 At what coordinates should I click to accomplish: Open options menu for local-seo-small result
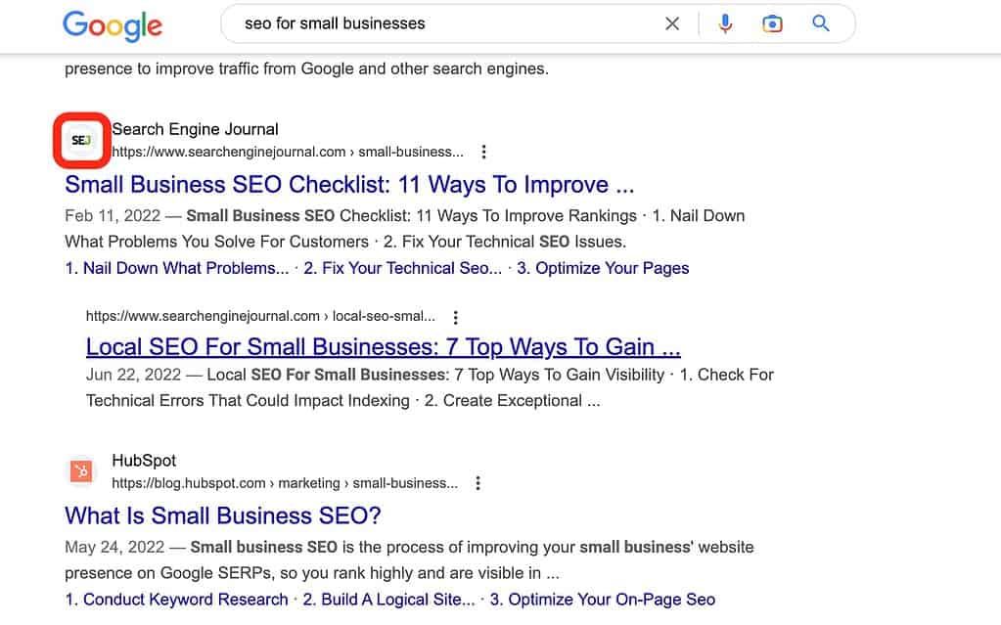tap(455, 317)
